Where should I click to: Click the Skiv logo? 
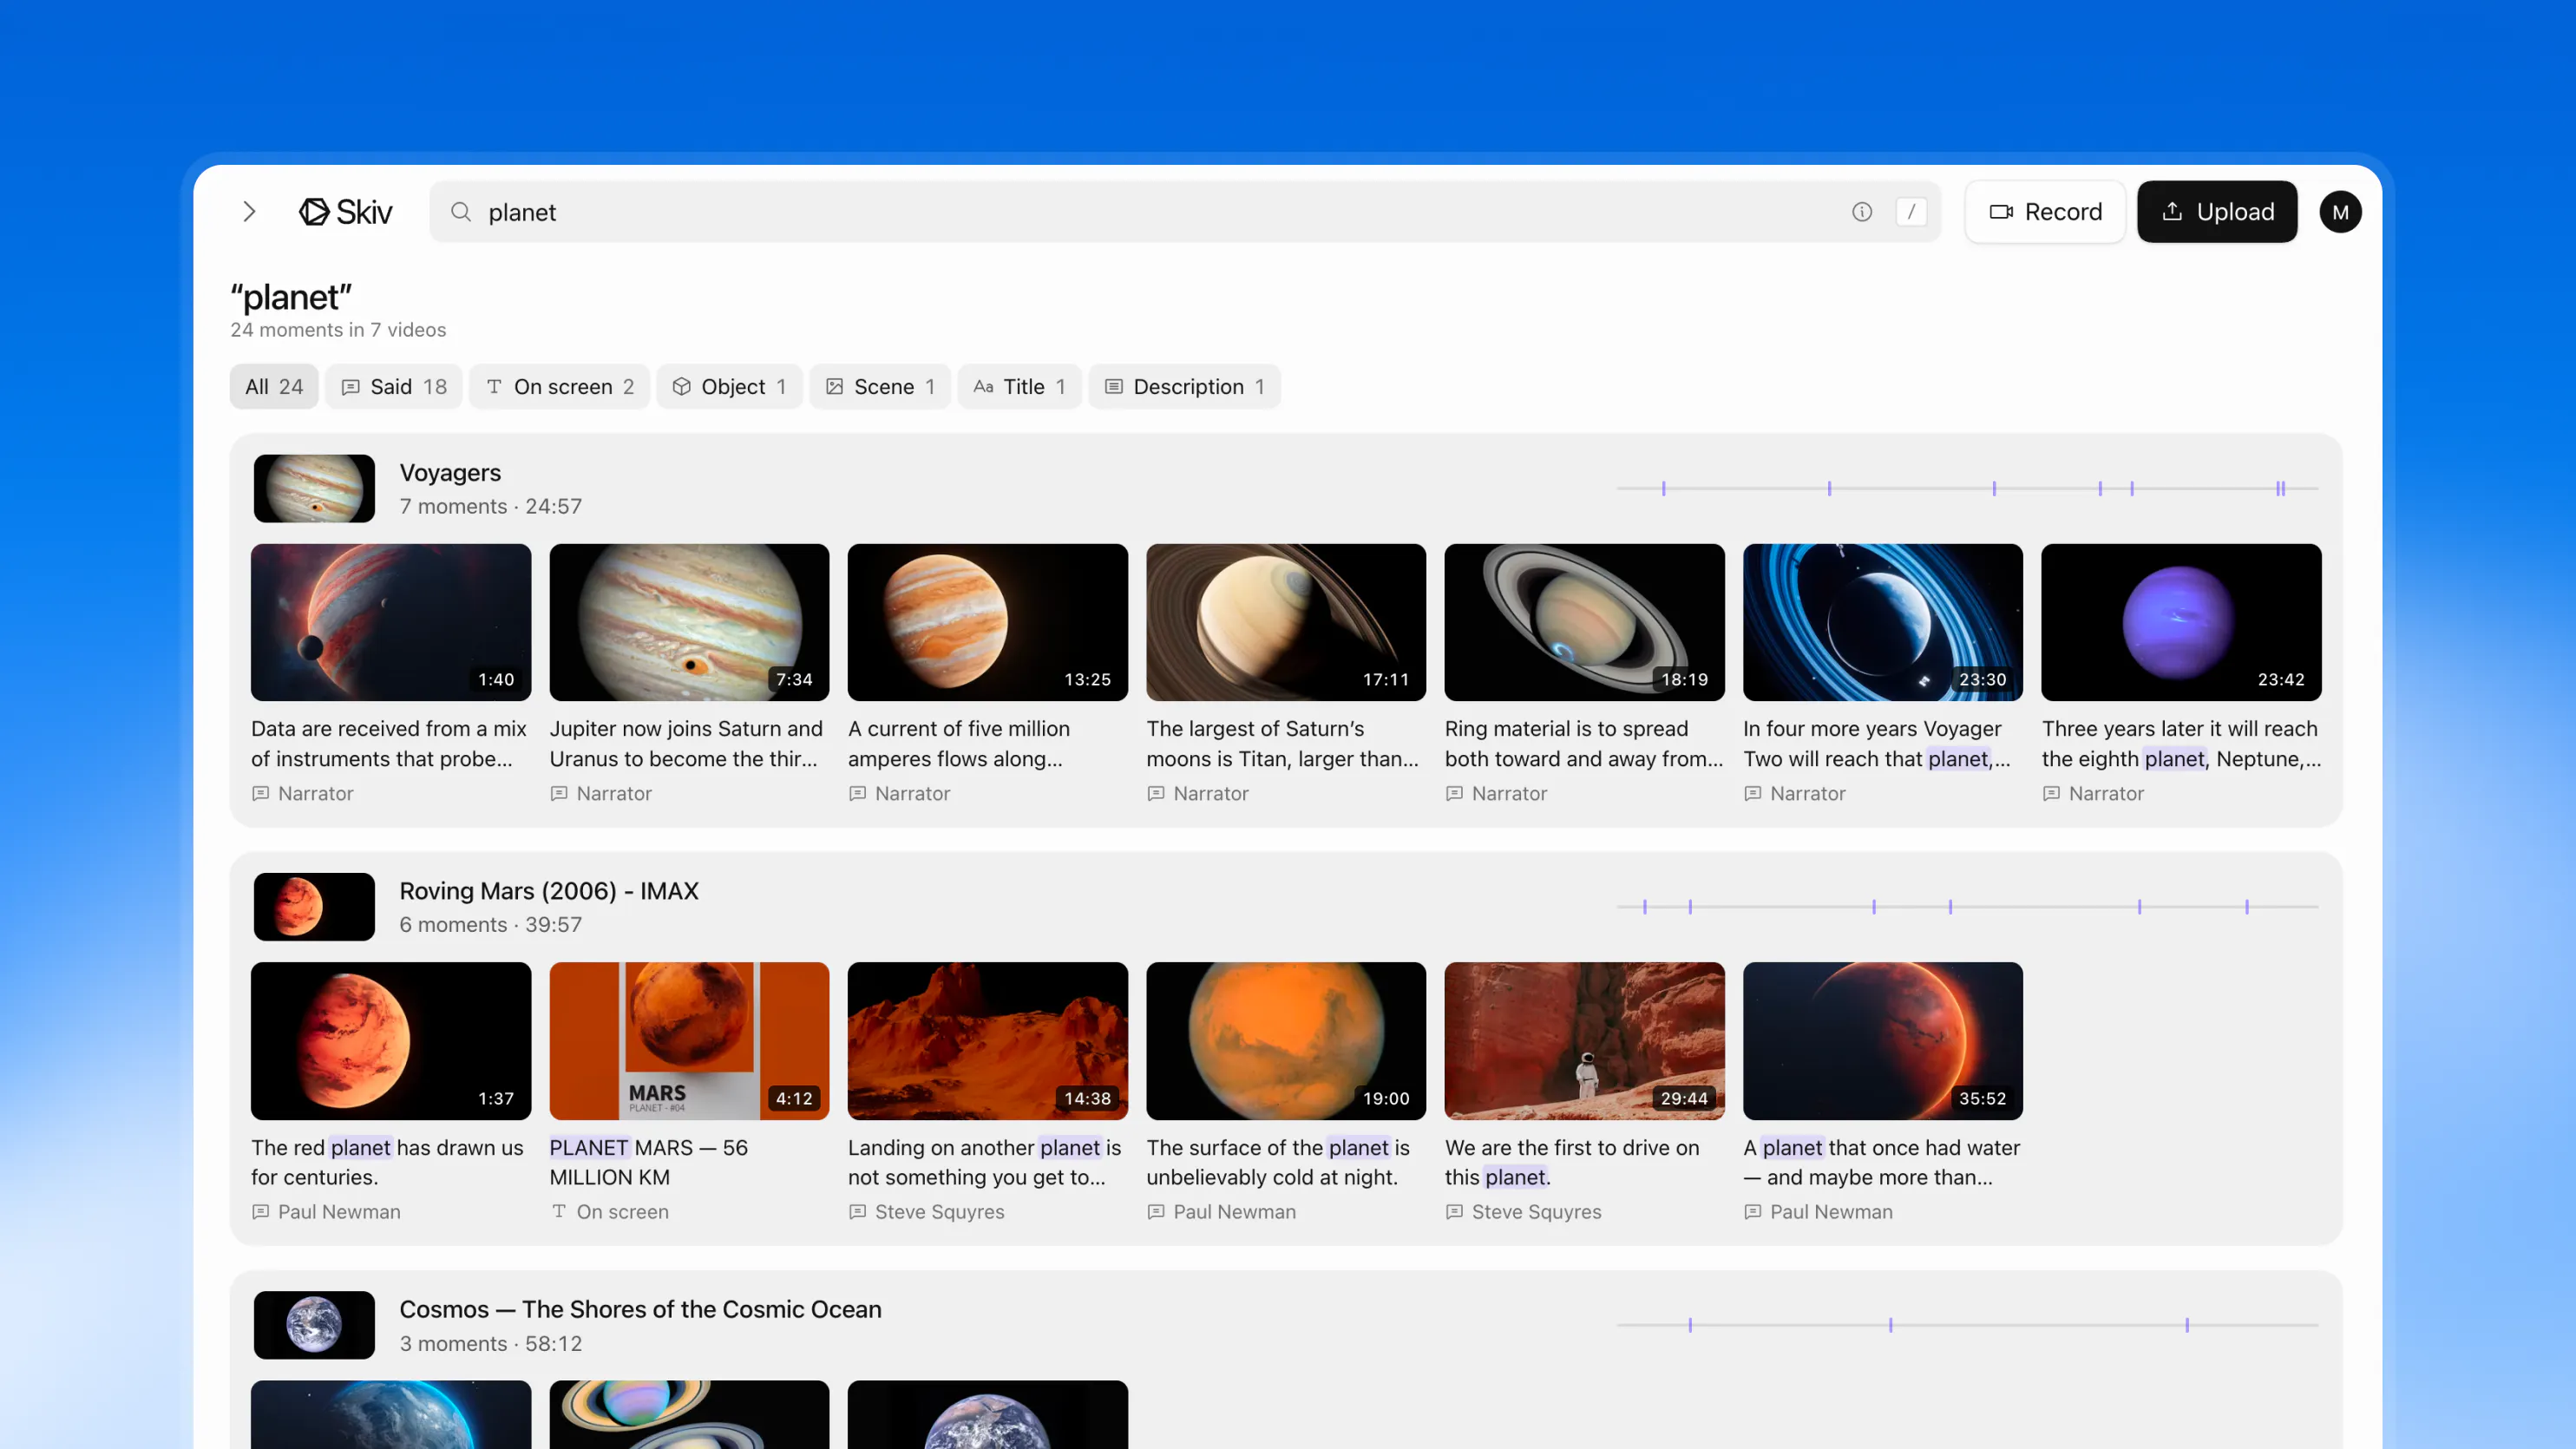(345, 212)
